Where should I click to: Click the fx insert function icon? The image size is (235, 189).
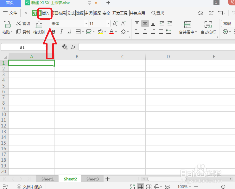tap(73, 47)
